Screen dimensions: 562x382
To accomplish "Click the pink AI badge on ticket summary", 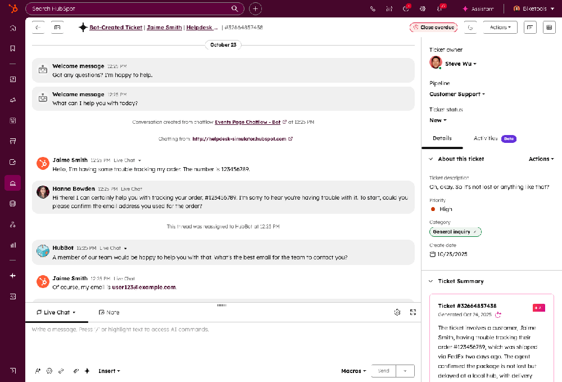I will click(539, 308).
